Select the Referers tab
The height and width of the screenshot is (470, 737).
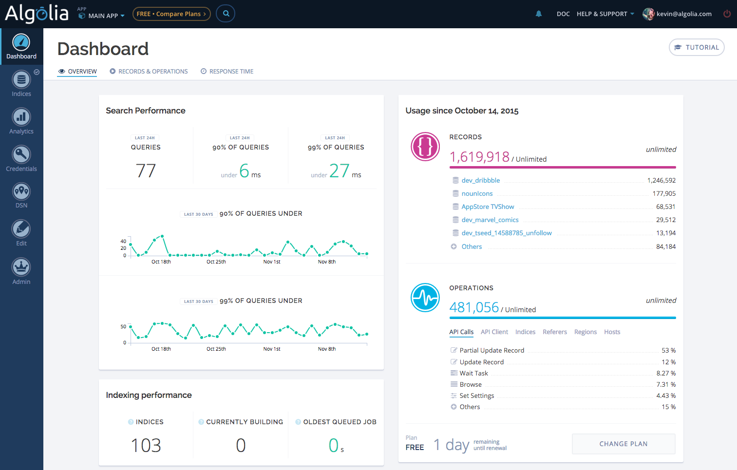(555, 332)
